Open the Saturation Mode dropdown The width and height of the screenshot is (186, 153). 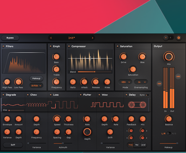click(125, 82)
